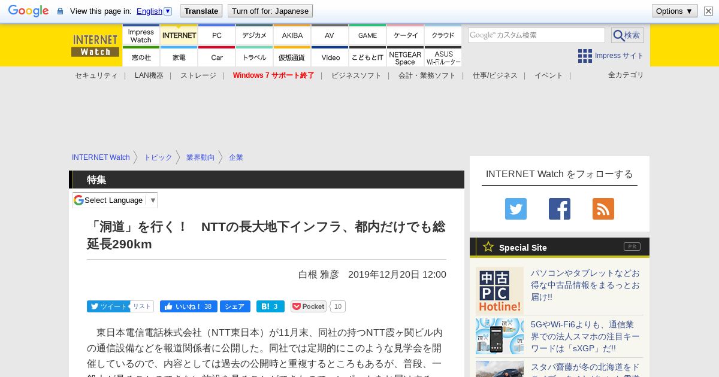Open the 仮想通貨 tab
The image size is (719, 377).
[x=292, y=57]
